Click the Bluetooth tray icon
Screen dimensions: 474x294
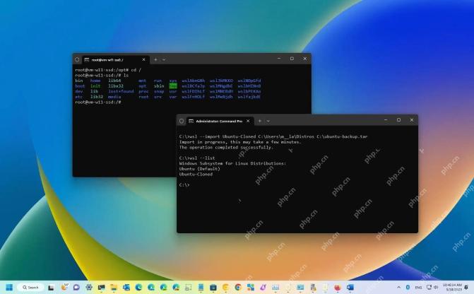click(408, 287)
